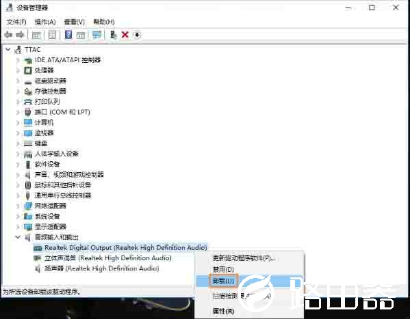Screen dimensions: 410x319
Task: Click the 软件设备 icon
Action: pos(27,165)
